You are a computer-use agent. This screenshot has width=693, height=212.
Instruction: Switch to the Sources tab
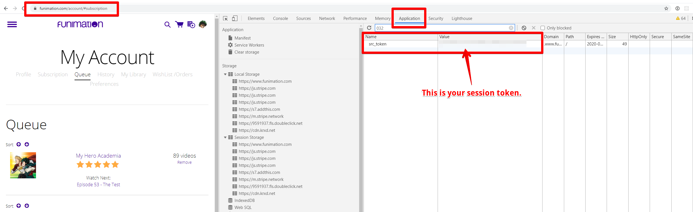tap(303, 19)
